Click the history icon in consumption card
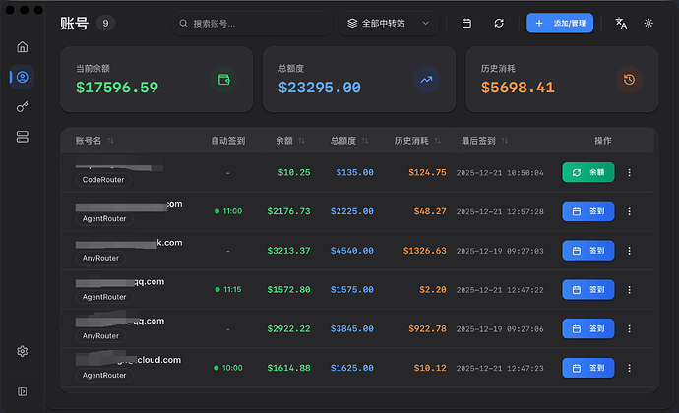This screenshot has width=679, height=413. 629,80
